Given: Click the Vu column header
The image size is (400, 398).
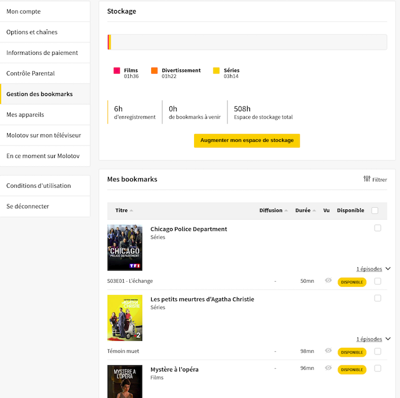Looking at the screenshot, I should point(326,211).
